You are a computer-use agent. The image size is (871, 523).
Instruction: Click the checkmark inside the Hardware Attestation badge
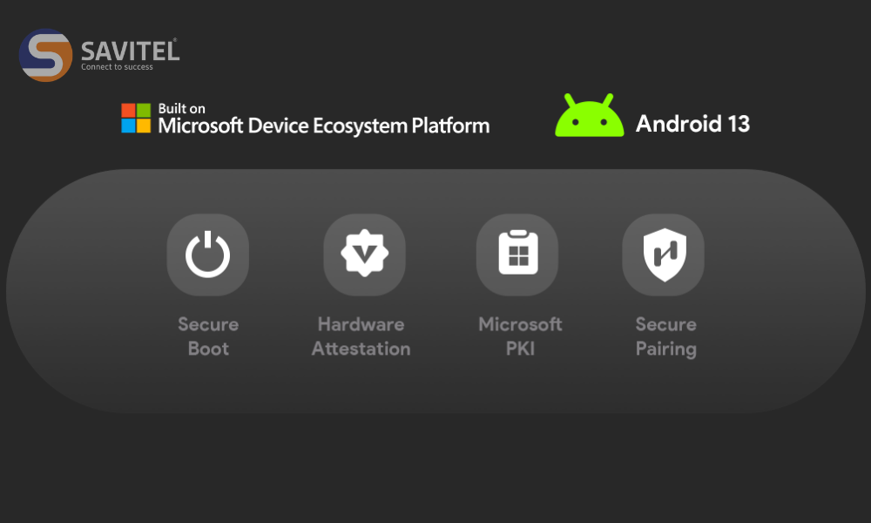(362, 255)
